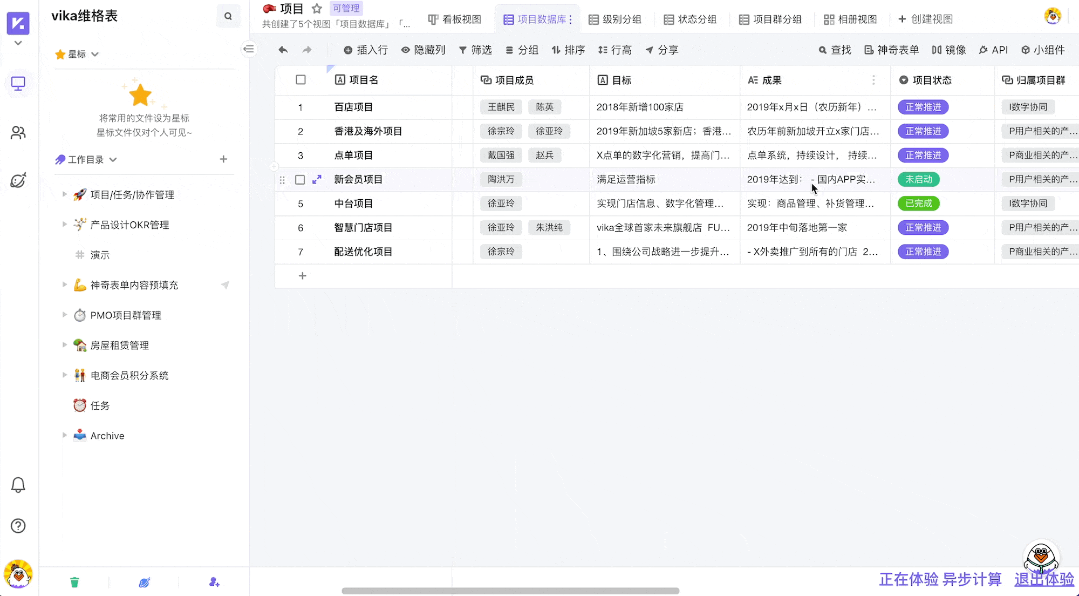The width and height of the screenshot is (1079, 596).
Task: Switch to the 看板视图 tab
Action: pos(455,19)
